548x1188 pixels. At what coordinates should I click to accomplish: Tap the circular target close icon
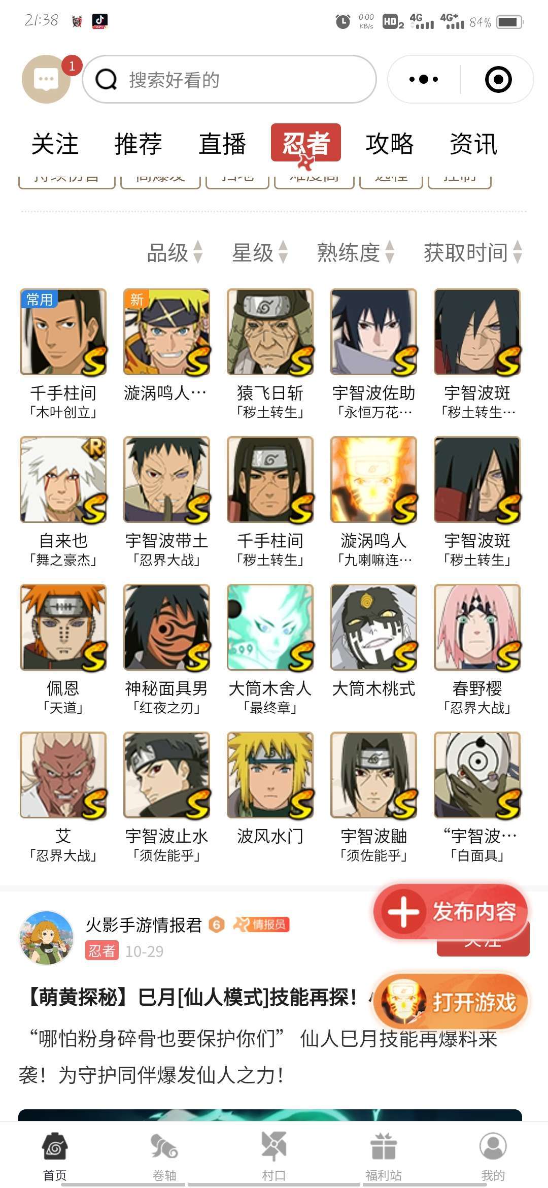[498, 79]
